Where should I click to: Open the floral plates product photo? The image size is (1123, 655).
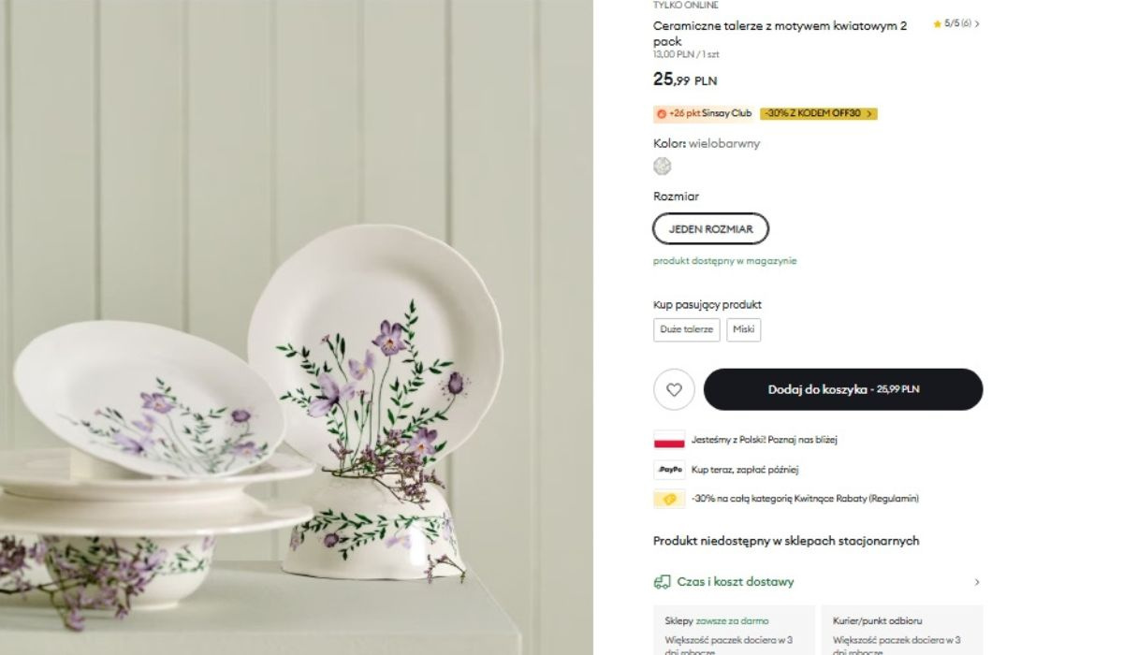pyautogui.click(x=296, y=327)
